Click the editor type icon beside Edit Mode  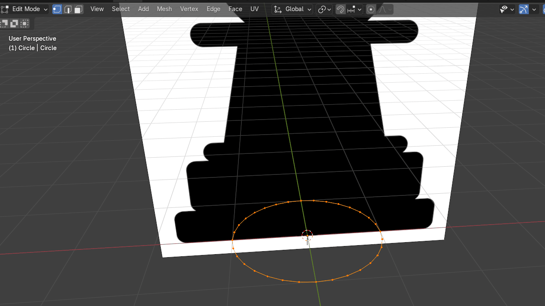5,9
